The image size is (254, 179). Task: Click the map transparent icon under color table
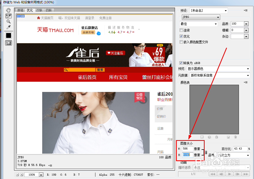(202, 137)
